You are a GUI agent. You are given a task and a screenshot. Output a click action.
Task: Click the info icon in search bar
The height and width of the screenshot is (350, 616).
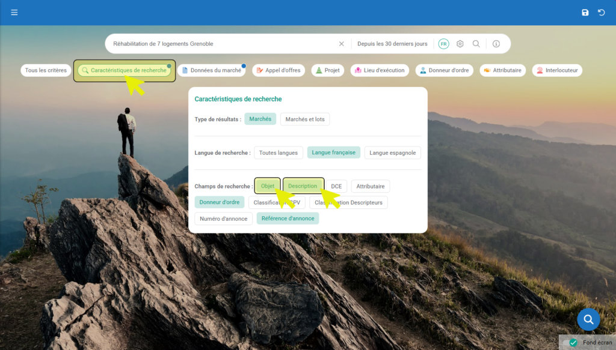[496, 44]
